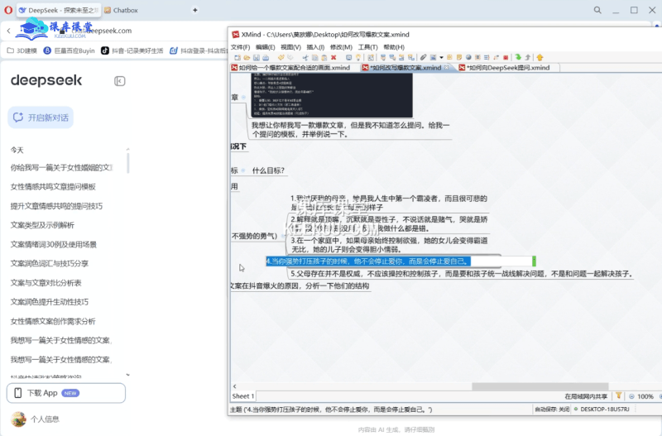The height and width of the screenshot is (436, 662).
Task: Open the 工具(T) menu in XMind
Action: [x=367, y=47]
